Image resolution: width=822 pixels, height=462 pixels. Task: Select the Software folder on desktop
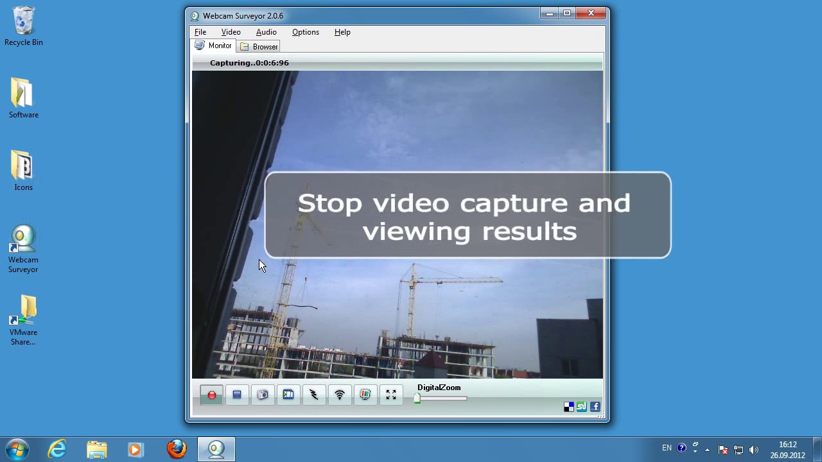pos(24,98)
